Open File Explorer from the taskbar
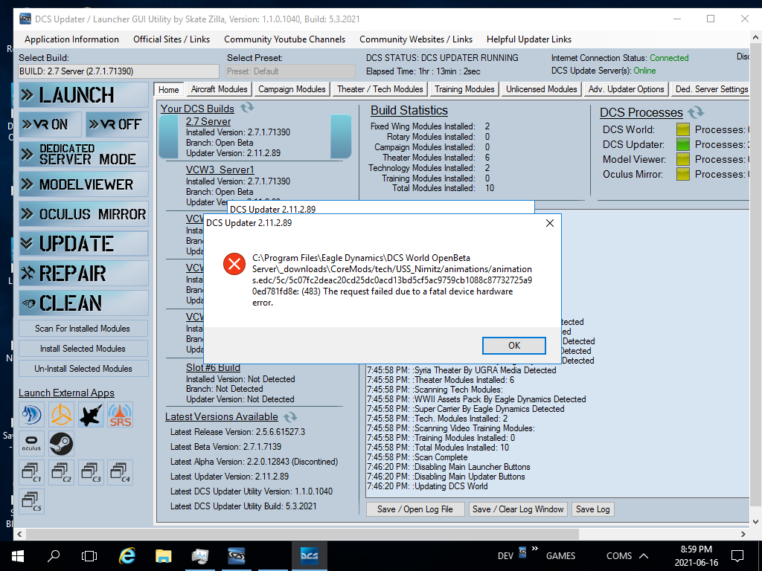Viewport: 762px width, 571px height. pyautogui.click(x=164, y=556)
